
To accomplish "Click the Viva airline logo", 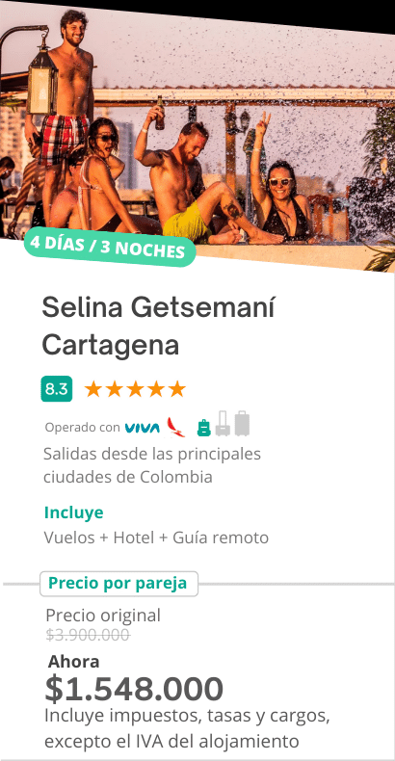I will pyautogui.click(x=142, y=428).
